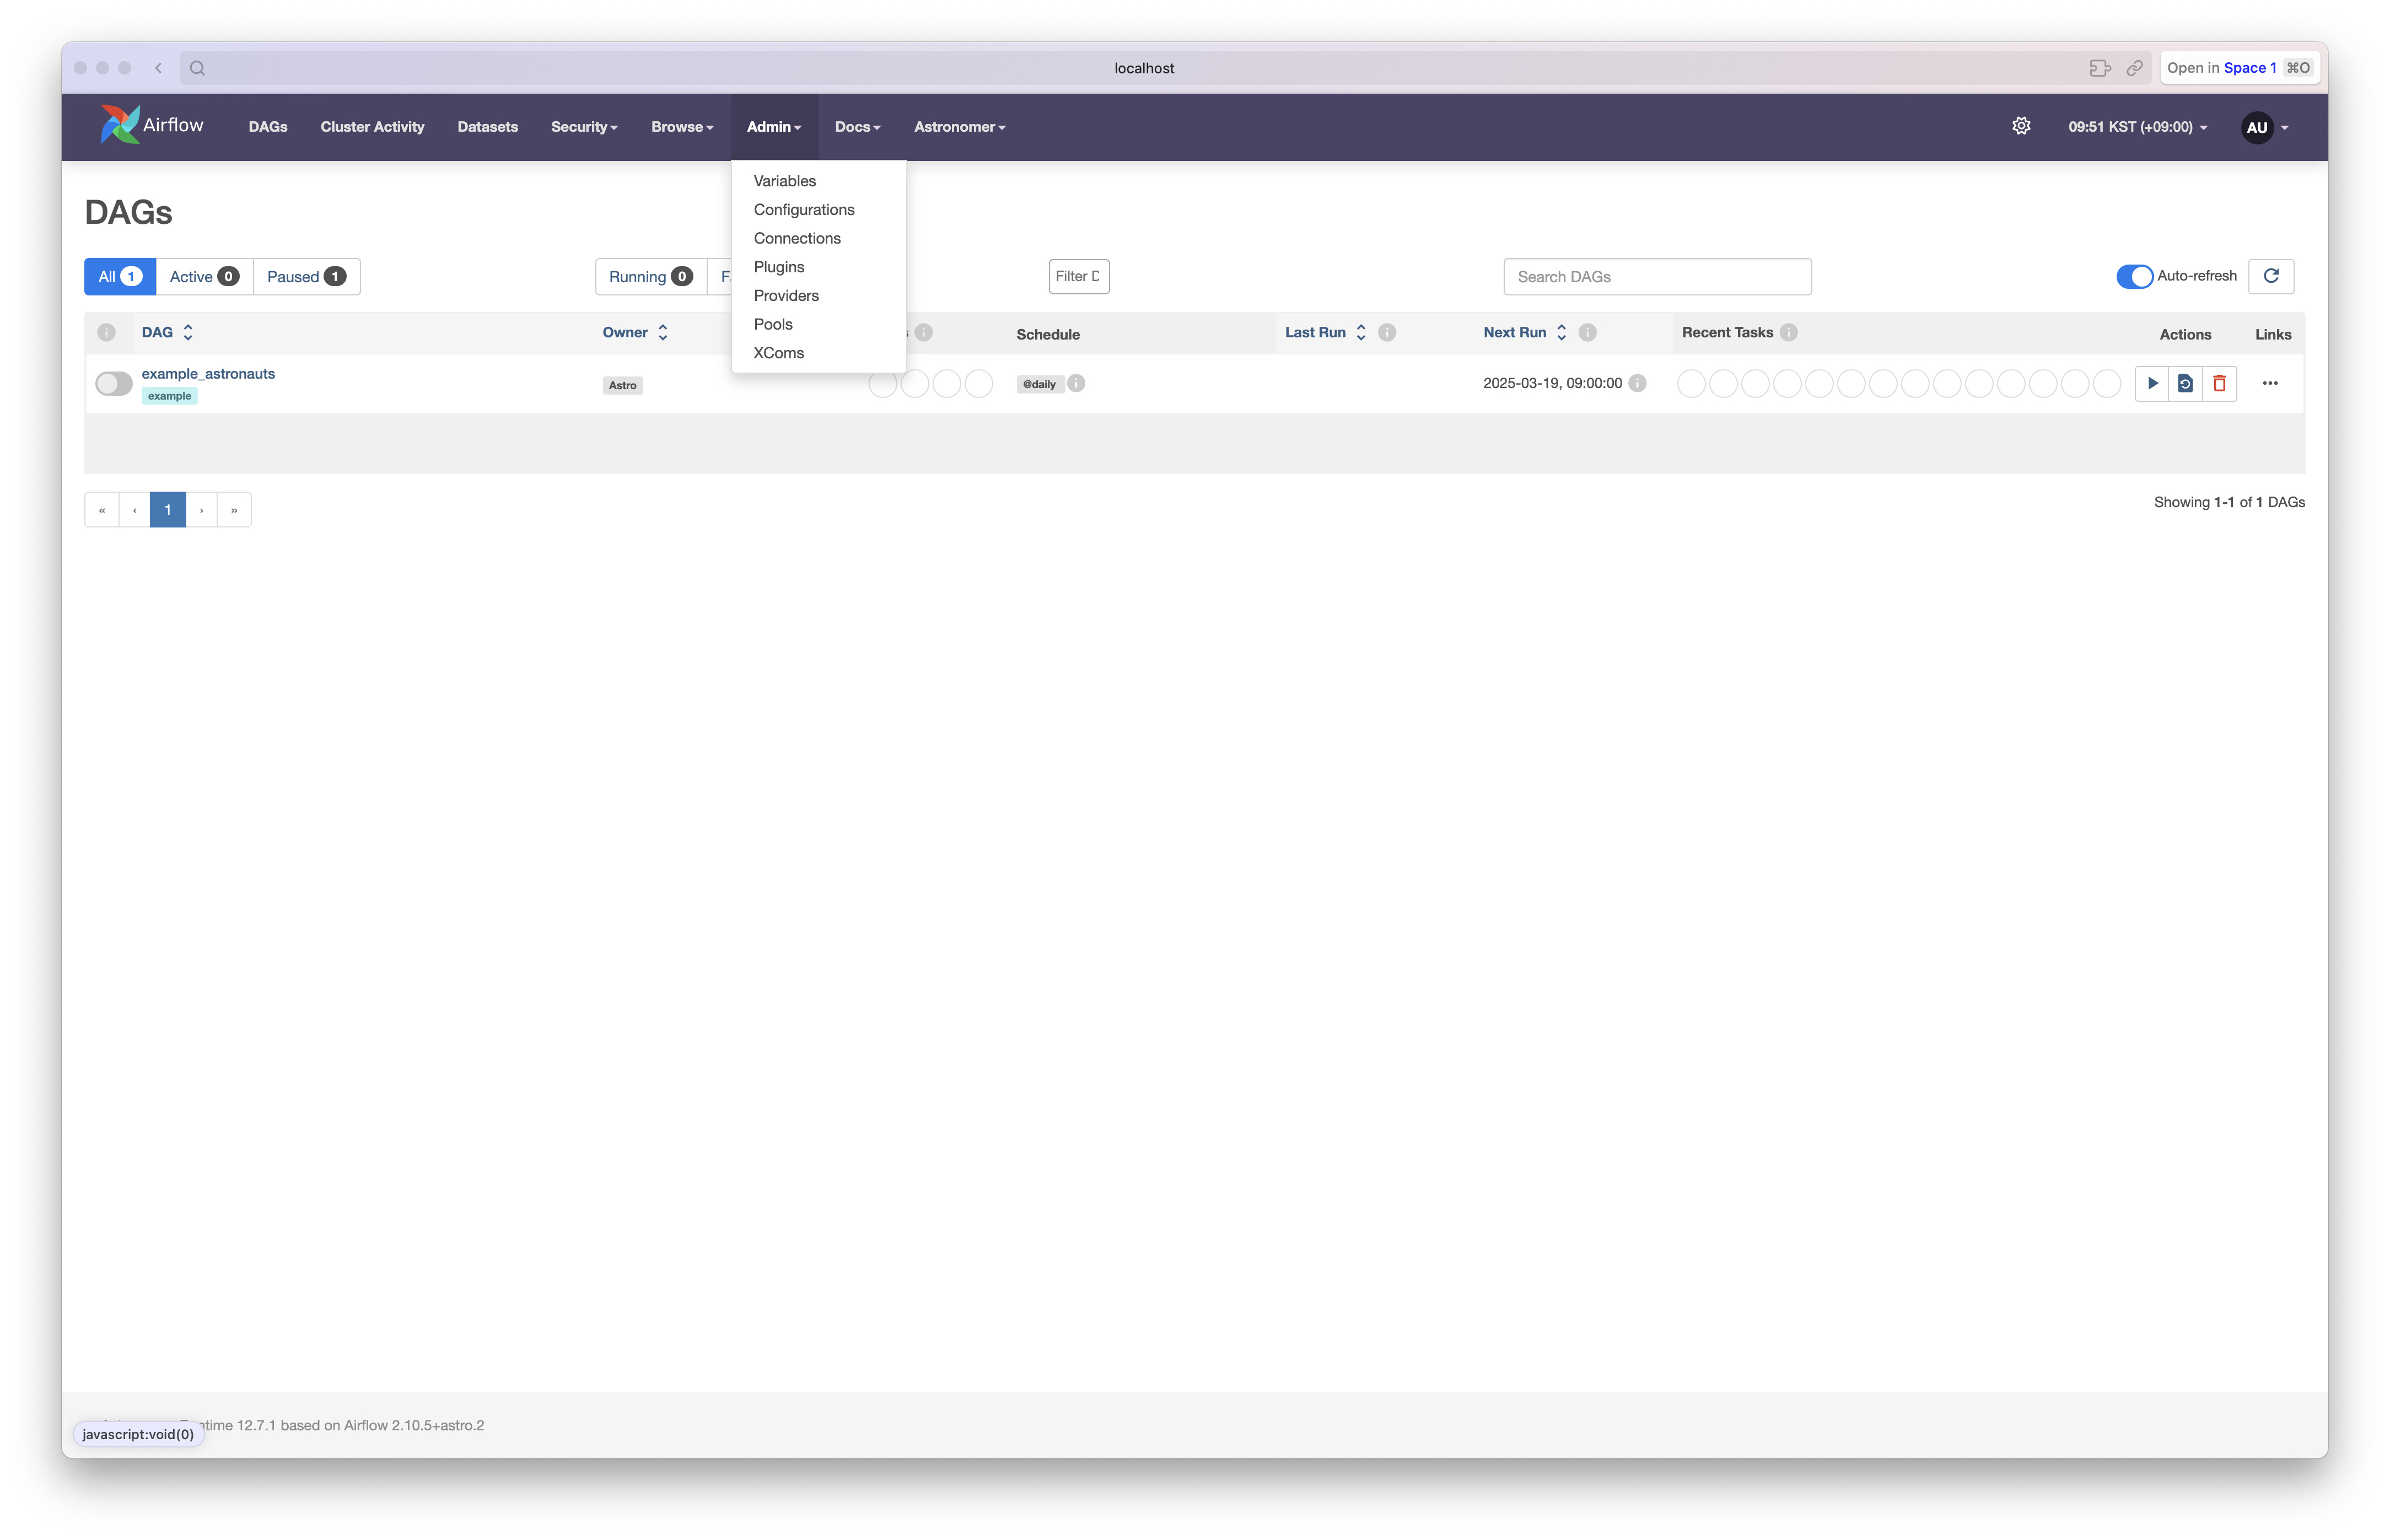Image resolution: width=2390 pixels, height=1540 pixels.
Task: Open the gear settings icon in navbar
Action: (2021, 126)
